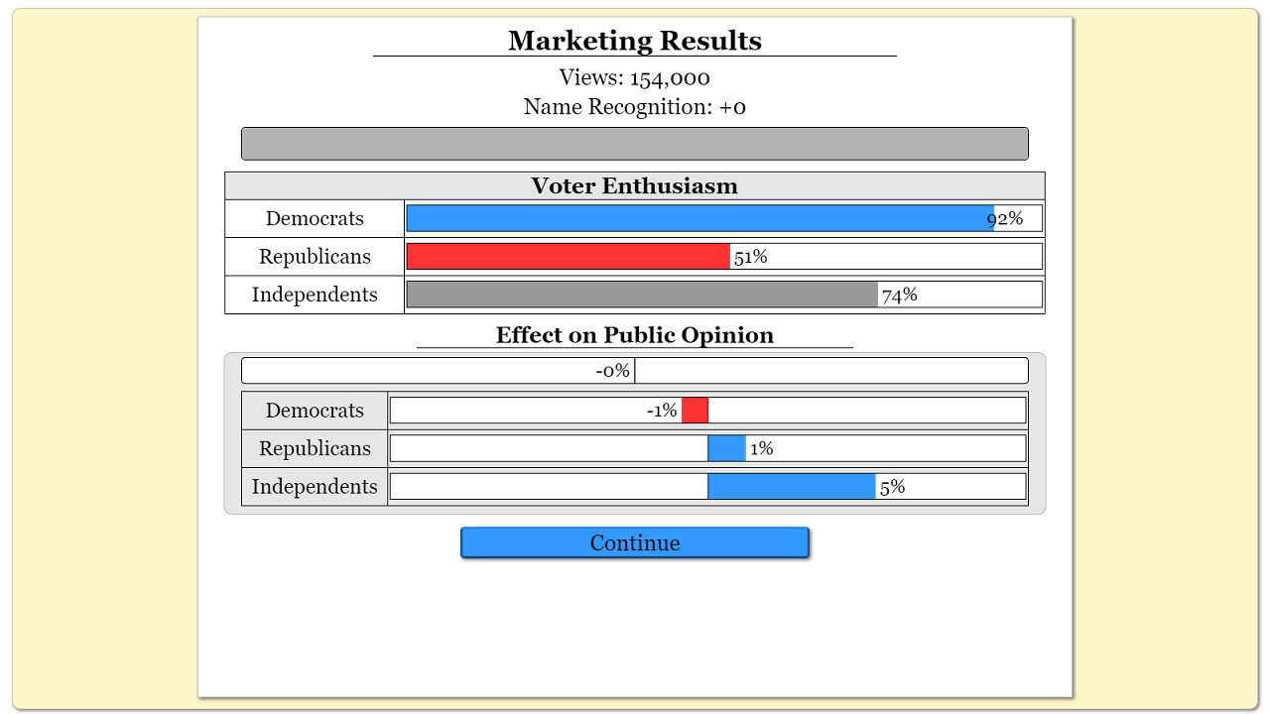
Task: Click the Views: 154,000 text
Action: coord(635,77)
